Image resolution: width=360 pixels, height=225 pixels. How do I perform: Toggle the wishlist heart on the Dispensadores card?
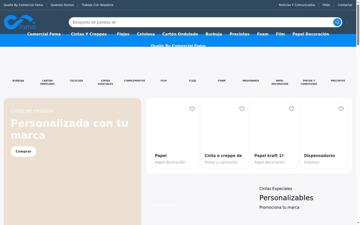(341, 109)
